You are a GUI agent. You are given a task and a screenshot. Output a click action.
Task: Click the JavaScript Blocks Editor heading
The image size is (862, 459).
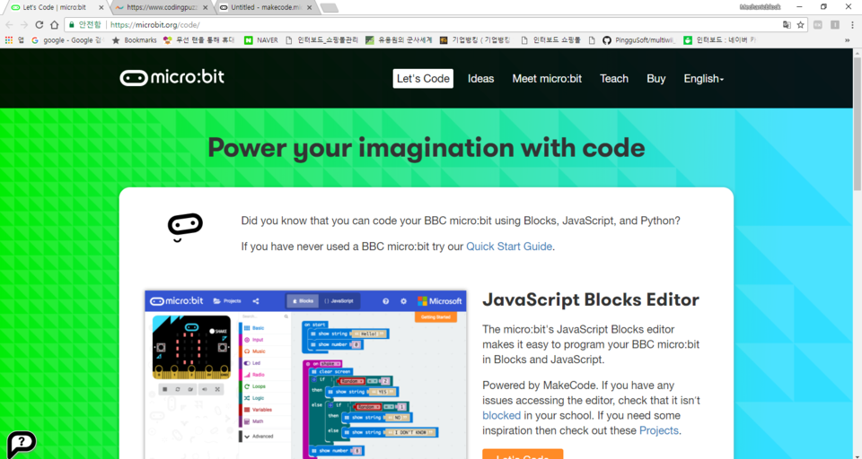pyautogui.click(x=591, y=299)
